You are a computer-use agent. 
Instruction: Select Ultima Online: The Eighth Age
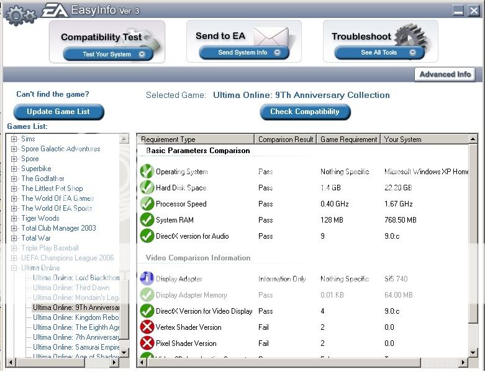click(76, 327)
